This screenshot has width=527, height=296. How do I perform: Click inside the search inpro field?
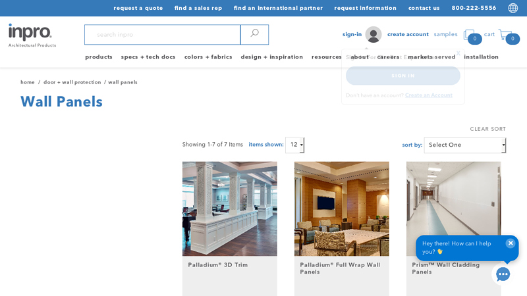(x=162, y=35)
